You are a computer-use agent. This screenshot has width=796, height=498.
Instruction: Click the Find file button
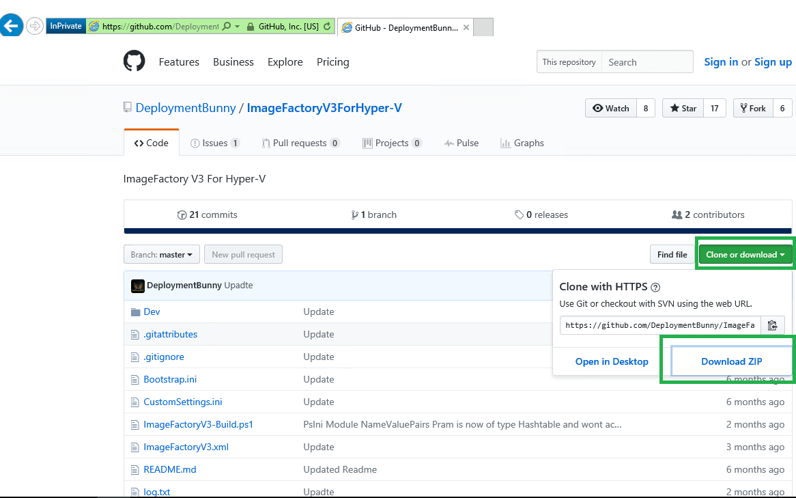[x=672, y=255]
